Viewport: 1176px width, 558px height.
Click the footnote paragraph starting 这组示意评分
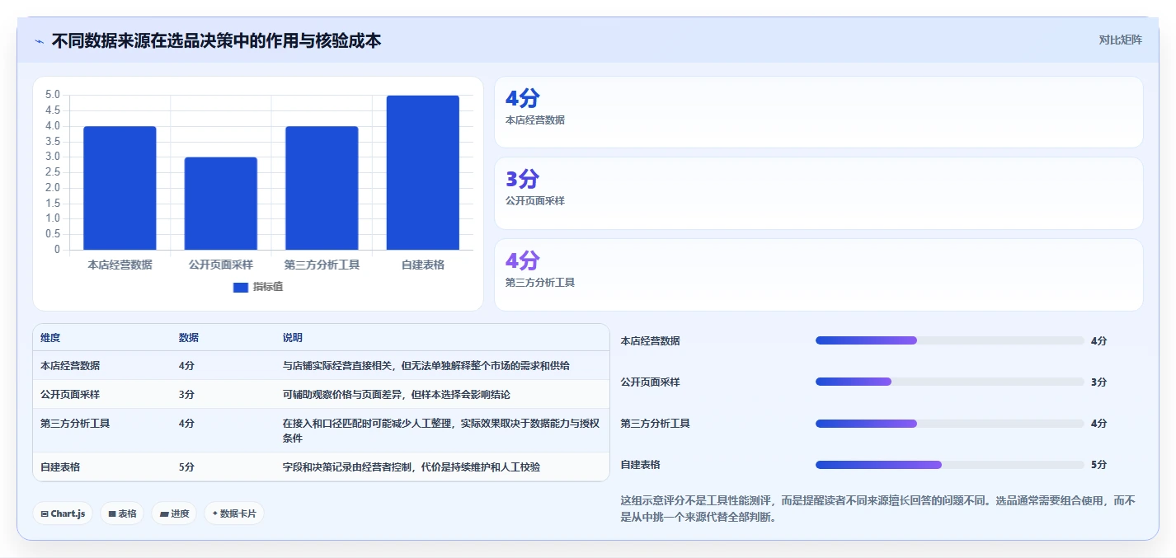pyautogui.click(x=878, y=509)
